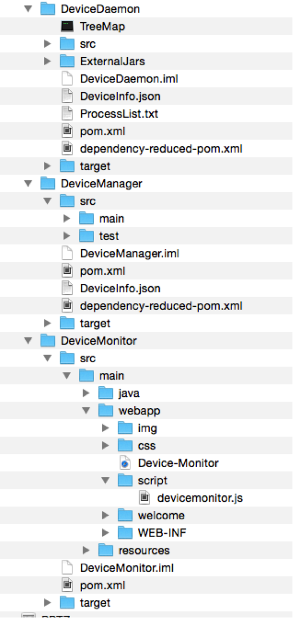Click the DeviceMonitor.iml file icon
293x618 pixels.
click(67, 567)
